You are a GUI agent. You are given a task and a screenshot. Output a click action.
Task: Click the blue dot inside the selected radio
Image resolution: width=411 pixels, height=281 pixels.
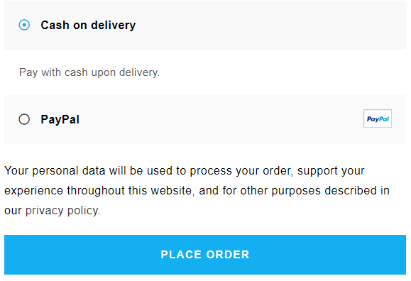[x=24, y=25]
